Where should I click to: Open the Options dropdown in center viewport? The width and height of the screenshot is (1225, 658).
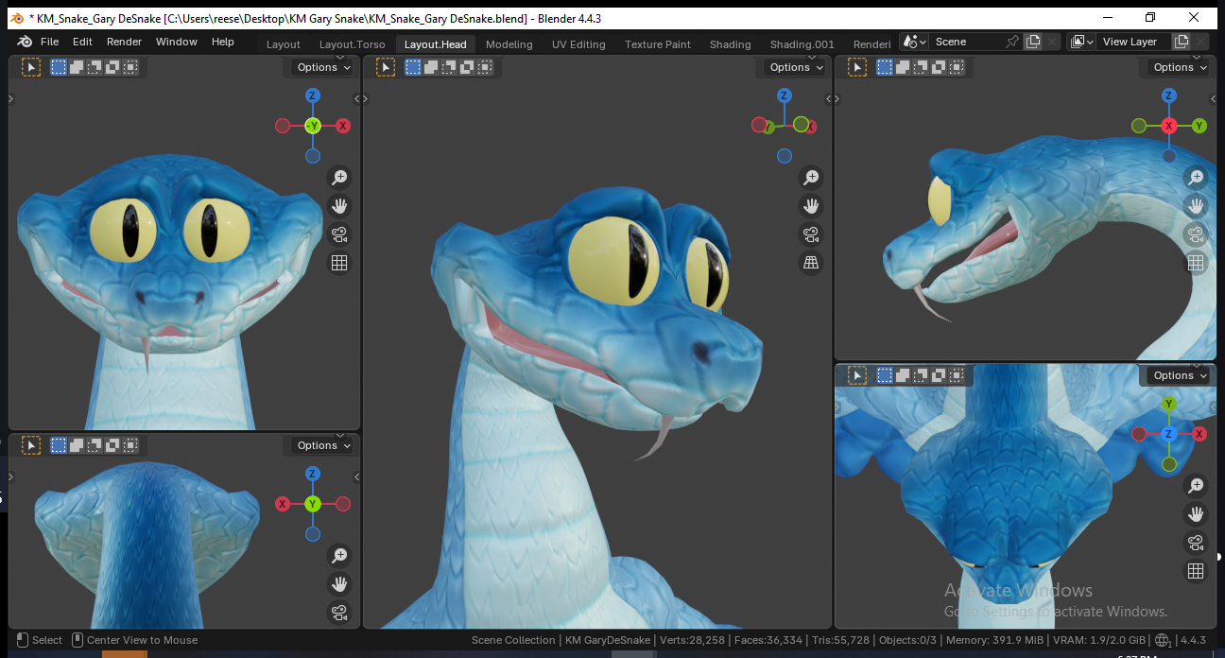(792, 66)
